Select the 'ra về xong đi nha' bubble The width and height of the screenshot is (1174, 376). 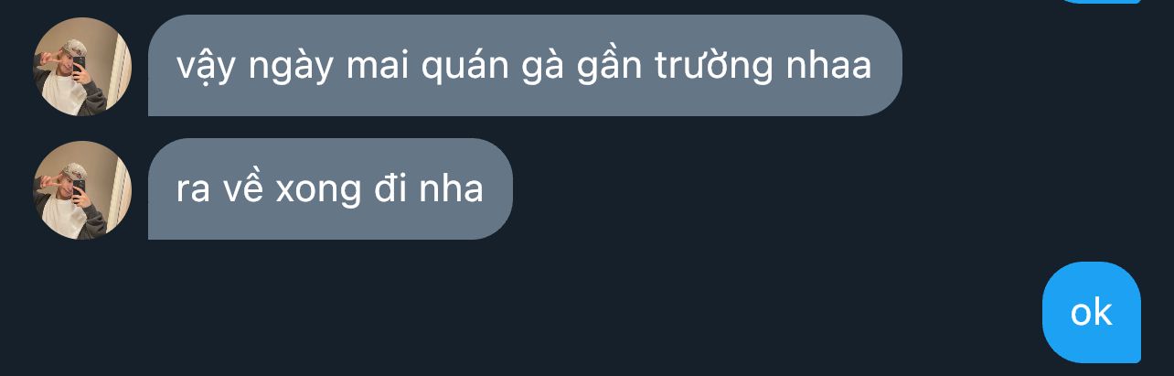click(x=330, y=189)
